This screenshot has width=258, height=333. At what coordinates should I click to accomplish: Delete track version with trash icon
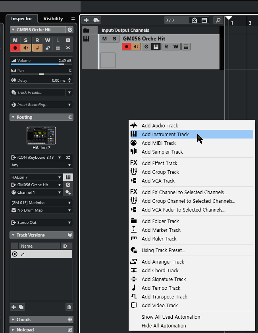tap(69, 307)
